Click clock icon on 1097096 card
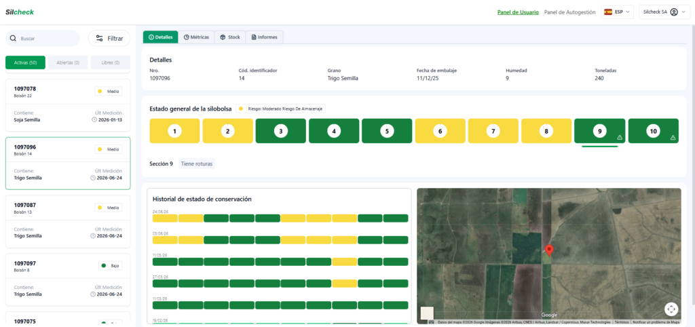 92,178
